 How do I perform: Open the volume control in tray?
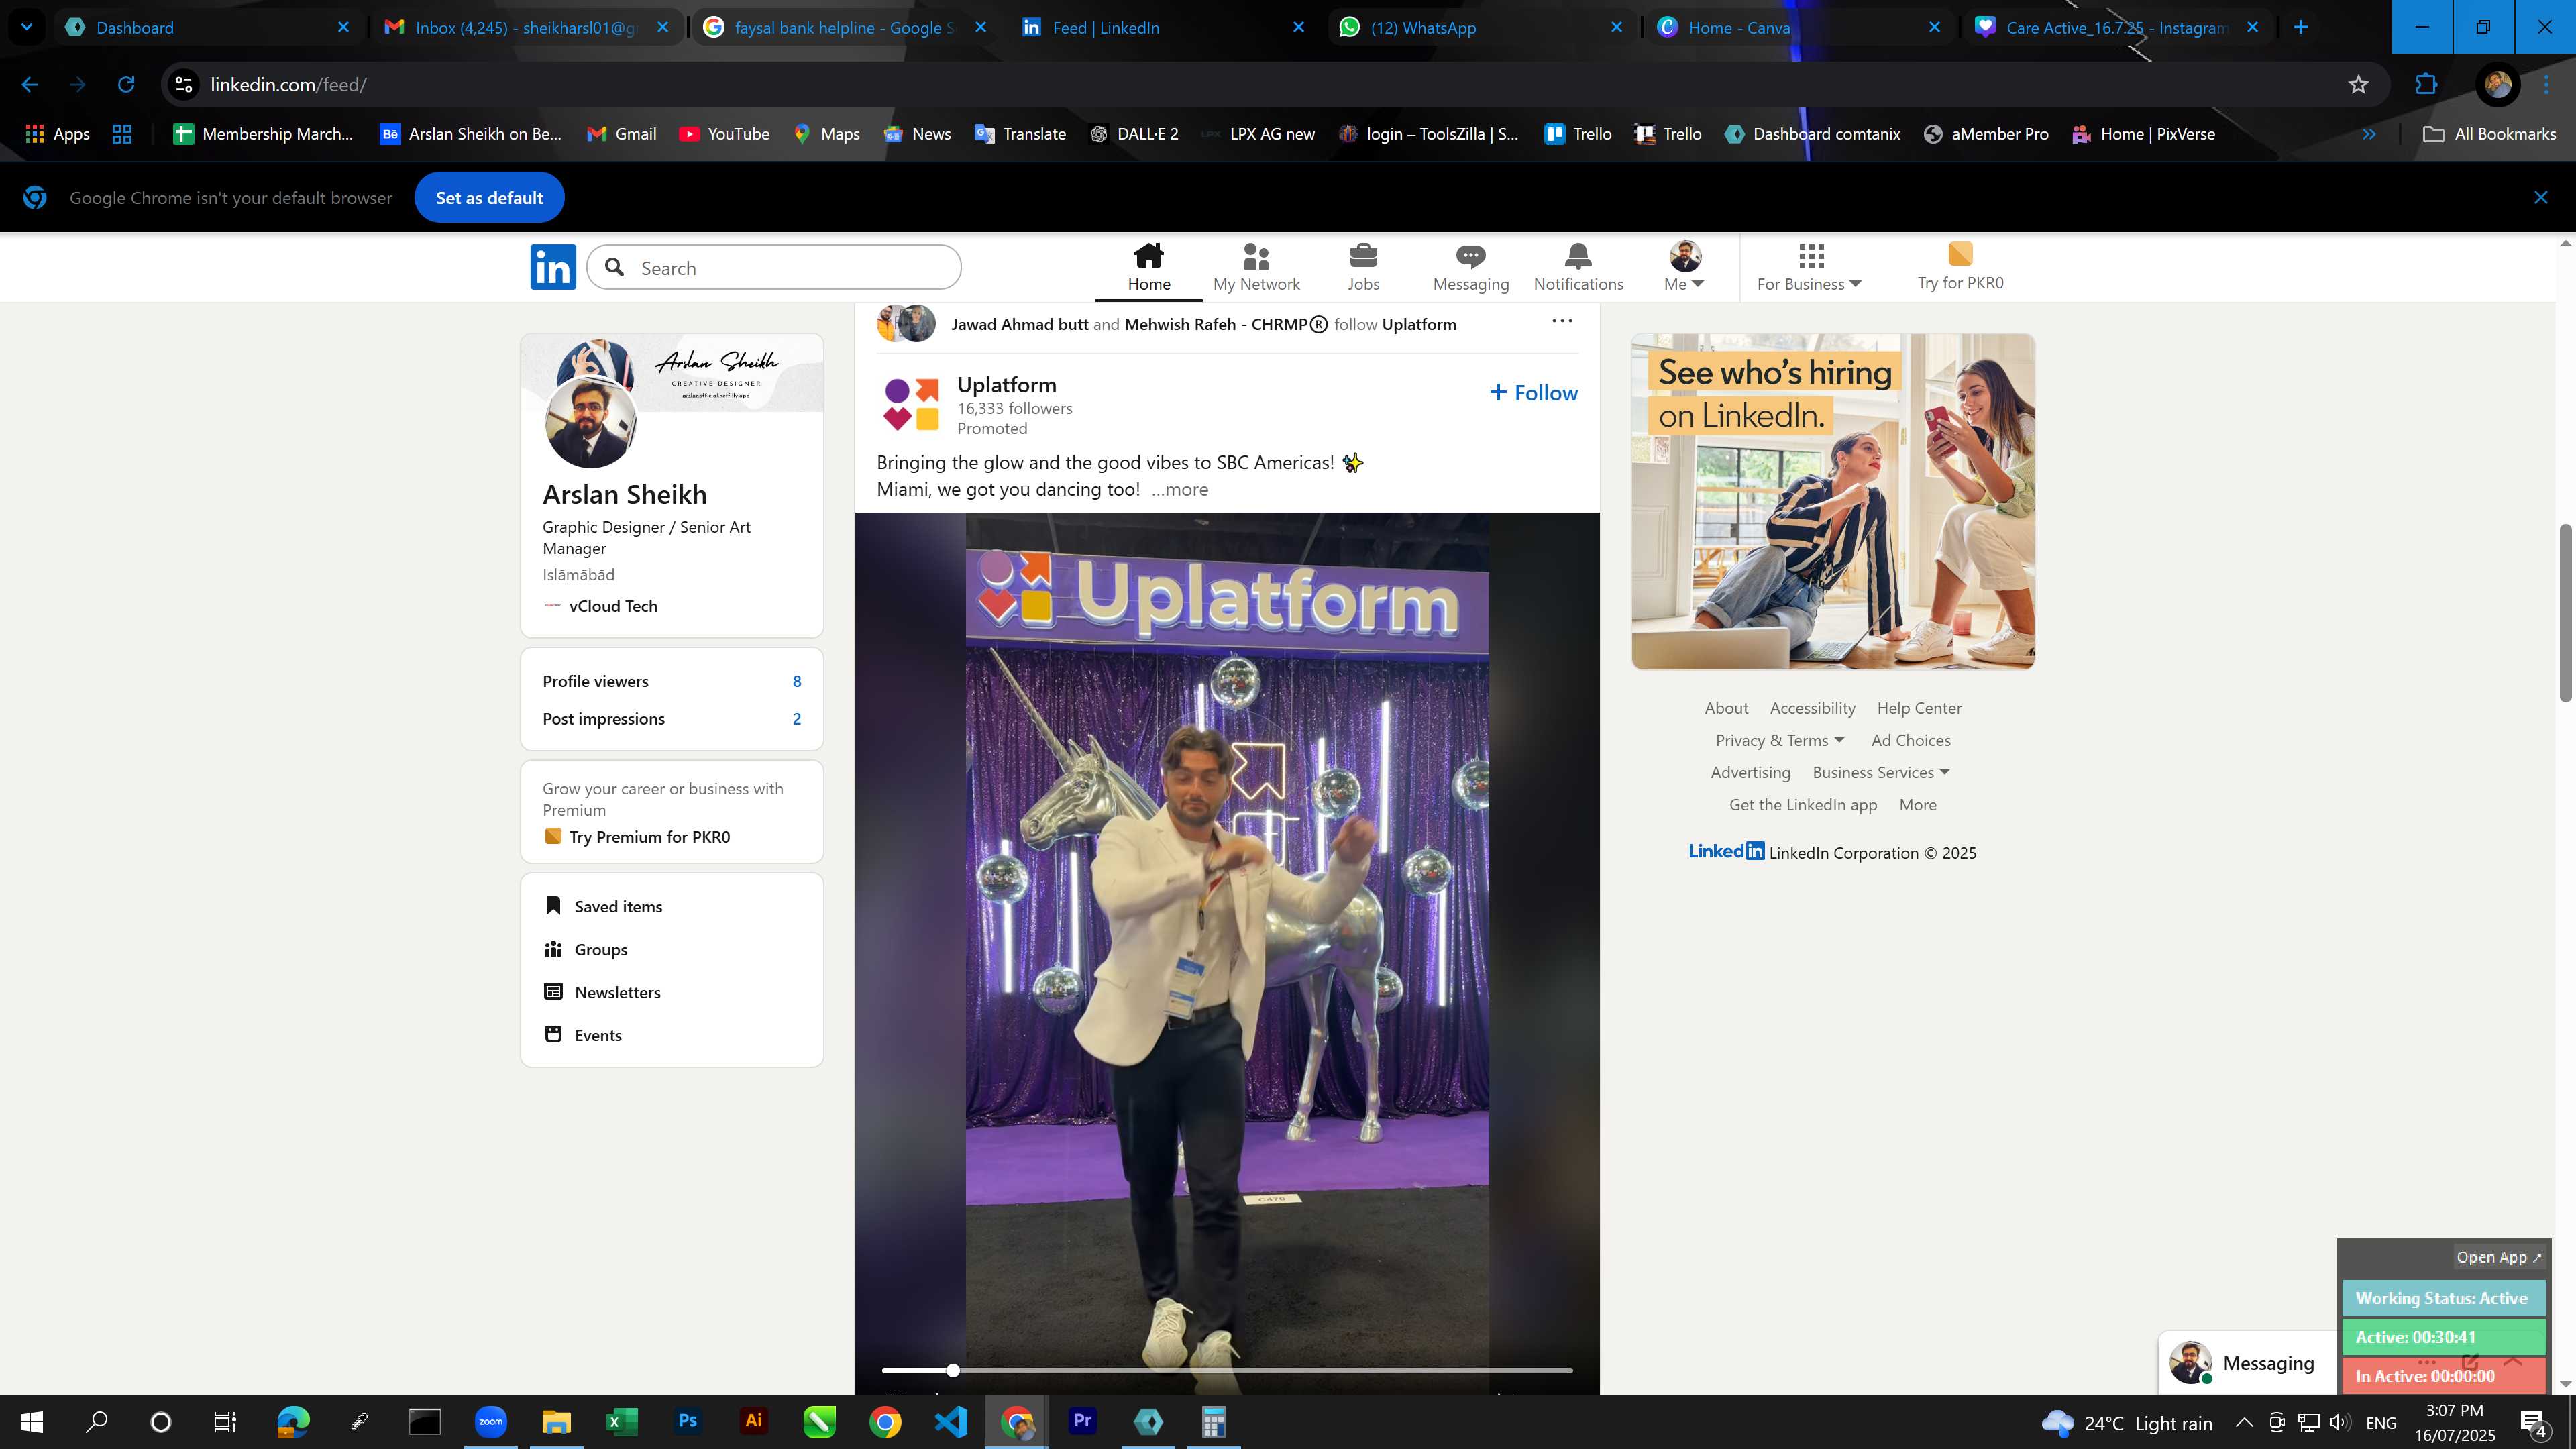2340,1422
